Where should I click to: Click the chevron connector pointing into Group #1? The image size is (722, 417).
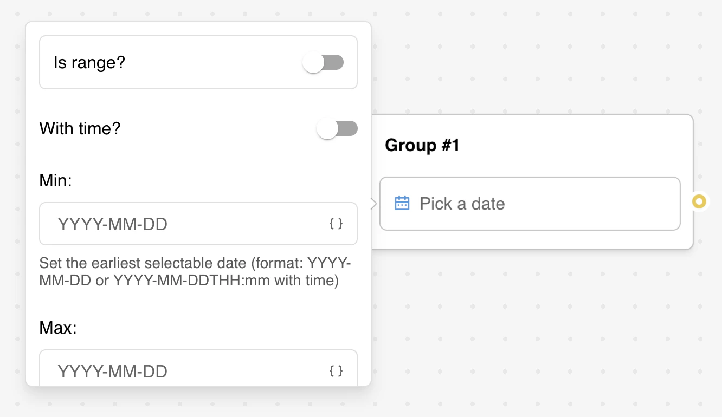[x=372, y=202]
